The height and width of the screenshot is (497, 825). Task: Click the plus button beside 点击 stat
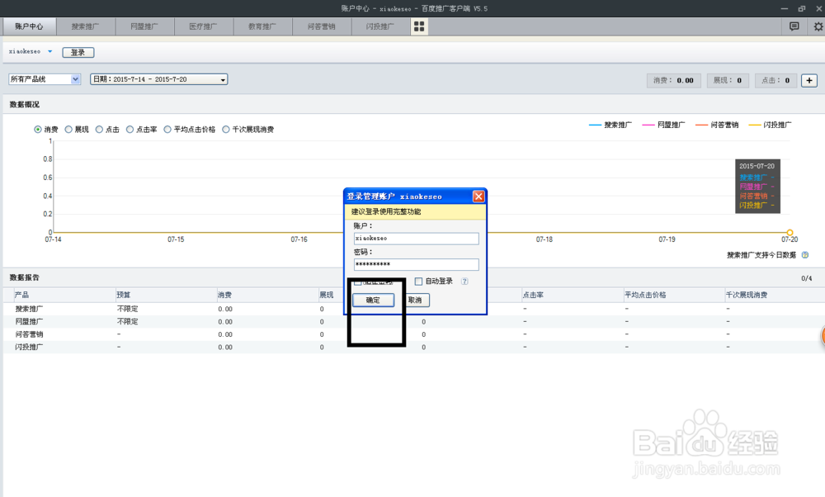point(809,80)
